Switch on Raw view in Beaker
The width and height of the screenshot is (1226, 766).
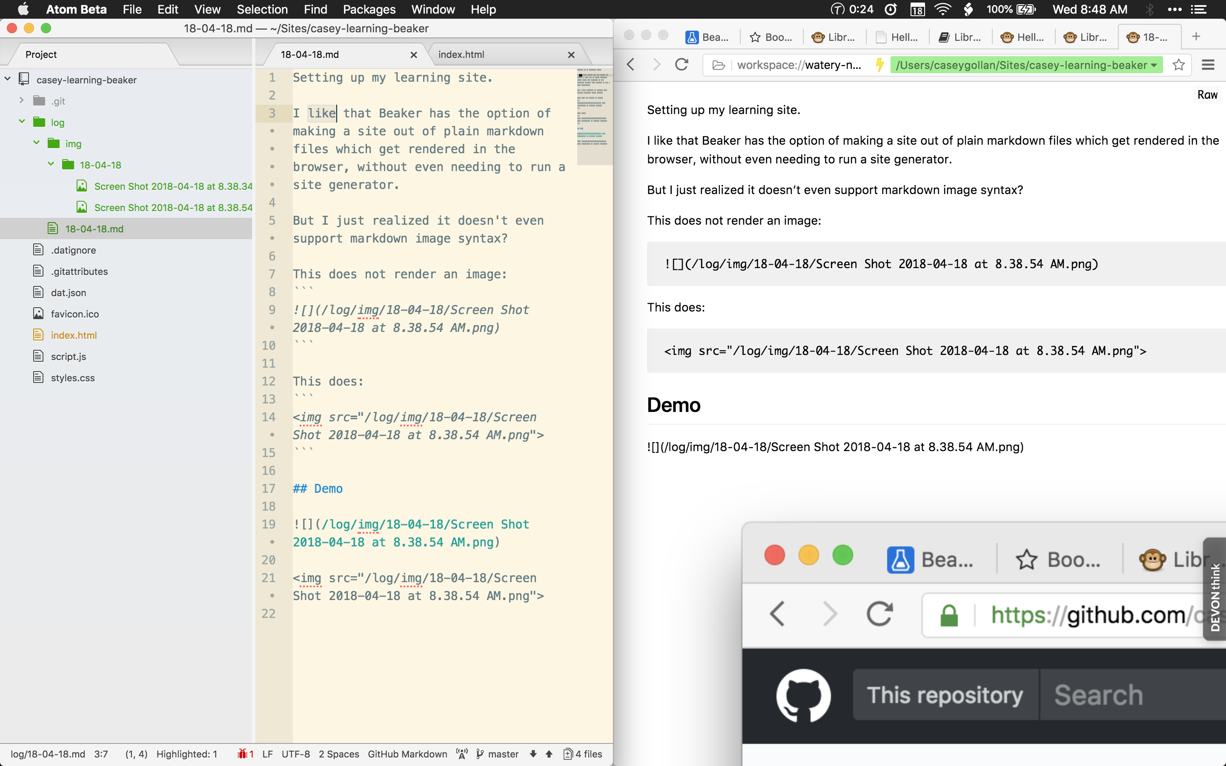pos(1207,95)
